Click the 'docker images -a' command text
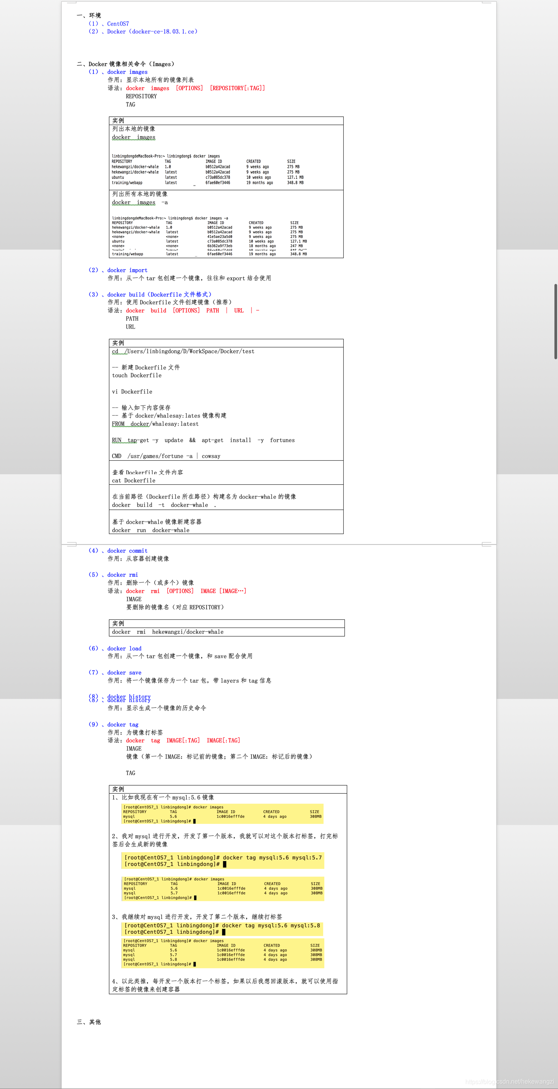The image size is (558, 1089). tap(140, 203)
